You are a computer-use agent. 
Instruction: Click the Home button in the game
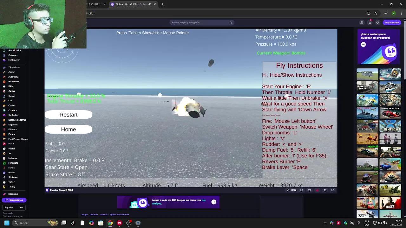(x=69, y=129)
